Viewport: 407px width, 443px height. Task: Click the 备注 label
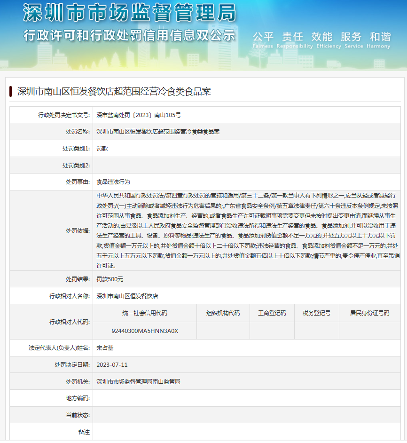(84, 432)
